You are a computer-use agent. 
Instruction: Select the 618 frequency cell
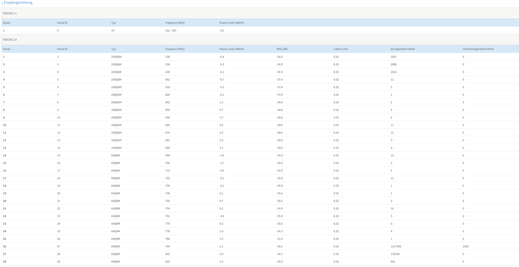pos(167,87)
